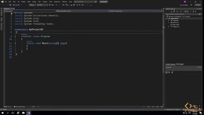The height and width of the screenshot is (115, 204).
Task: Open the Help menu
Action: [x=70, y=2]
